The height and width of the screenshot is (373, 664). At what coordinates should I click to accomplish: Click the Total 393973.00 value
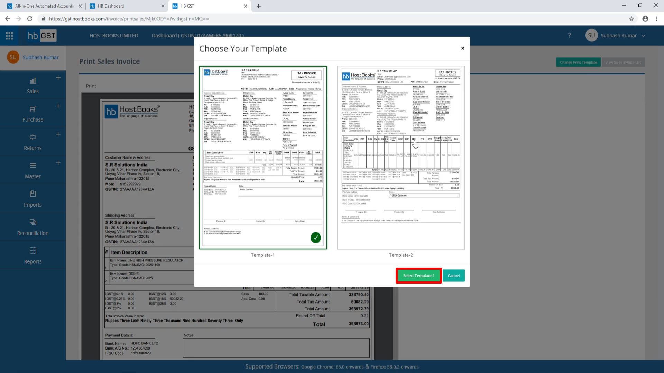359,324
